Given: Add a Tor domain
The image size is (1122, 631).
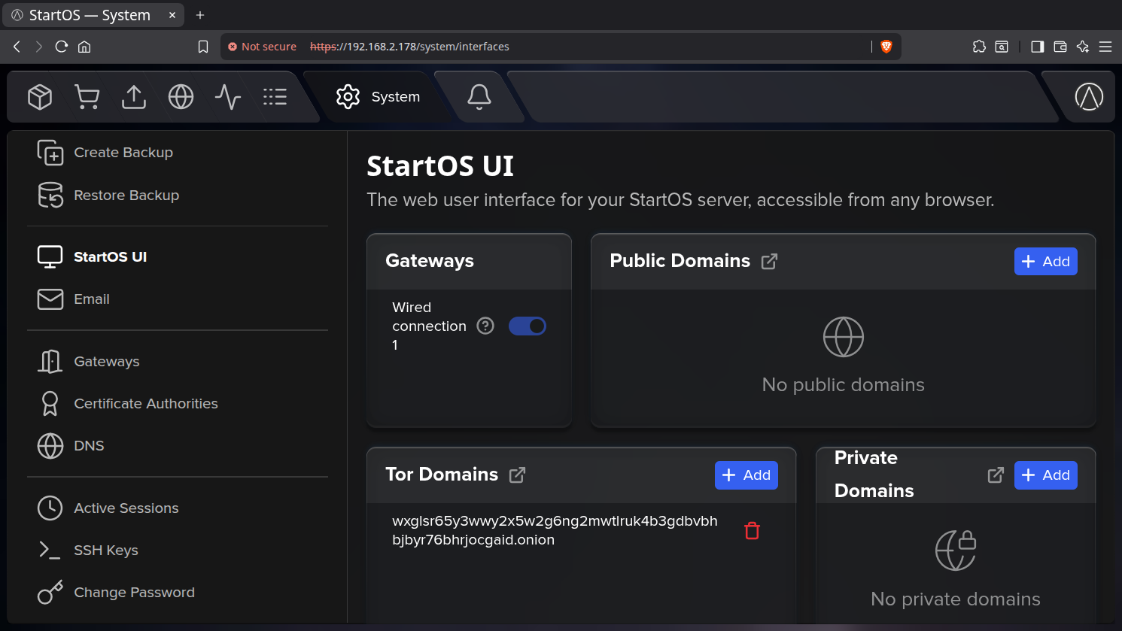Looking at the screenshot, I should (746, 475).
